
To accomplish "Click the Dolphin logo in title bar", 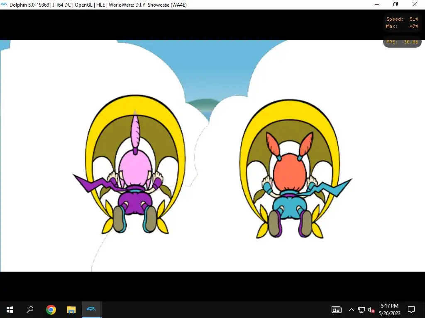I will 4,5.
